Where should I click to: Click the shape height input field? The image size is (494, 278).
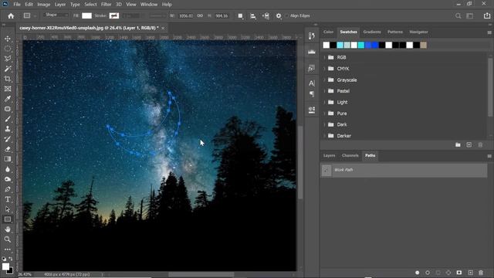(222, 15)
